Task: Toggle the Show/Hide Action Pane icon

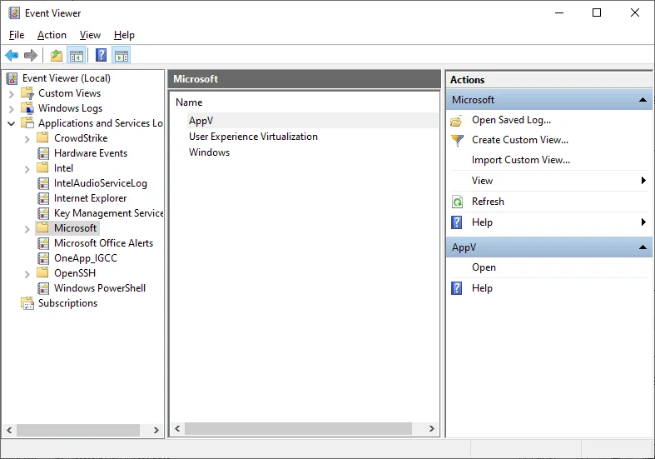Action: pos(122,55)
